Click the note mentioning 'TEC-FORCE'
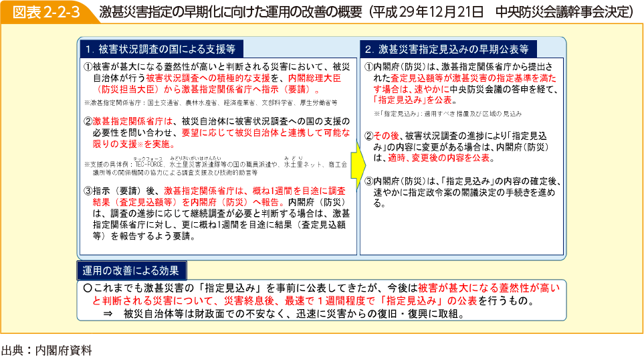644x356 pixels. click(x=215, y=168)
